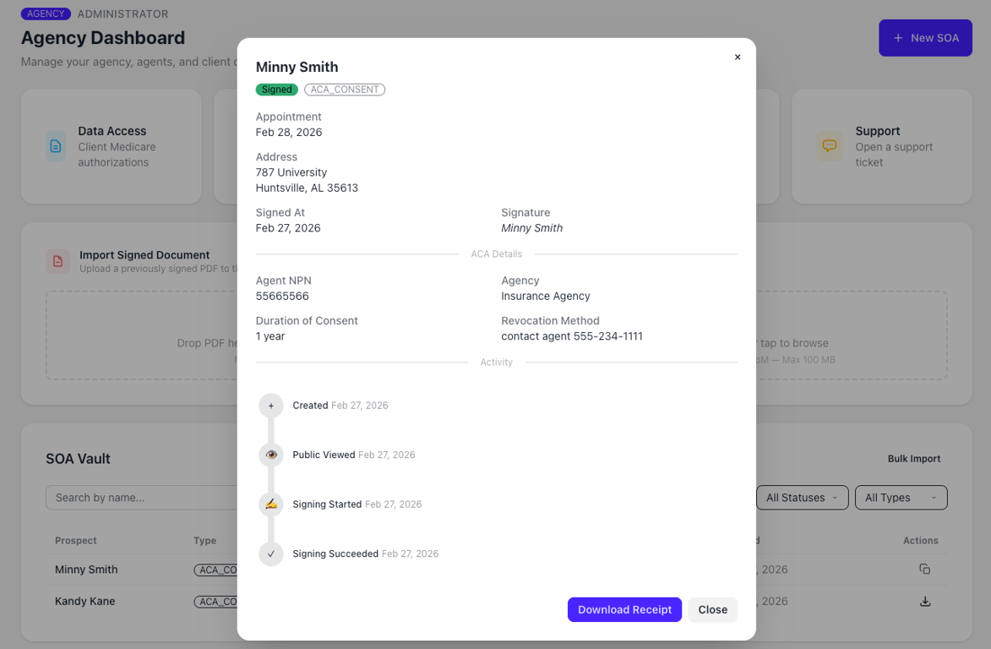This screenshot has height=649, width=991.
Task: Click the Signing Started pen icon in the timeline
Action: (270, 504)
